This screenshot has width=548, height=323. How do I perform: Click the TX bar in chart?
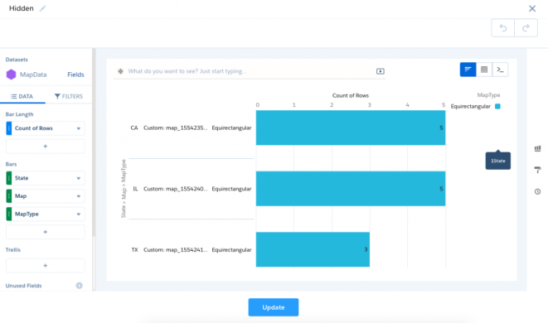(x=313, y=249)
